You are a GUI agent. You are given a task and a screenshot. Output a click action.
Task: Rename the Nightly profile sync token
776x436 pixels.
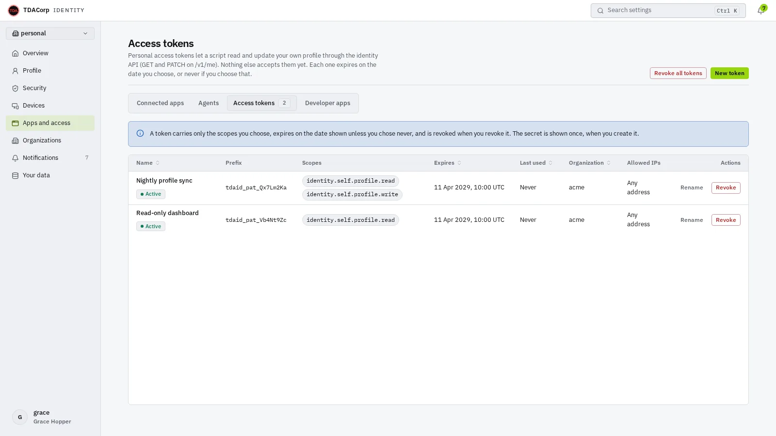coord(692,188)
